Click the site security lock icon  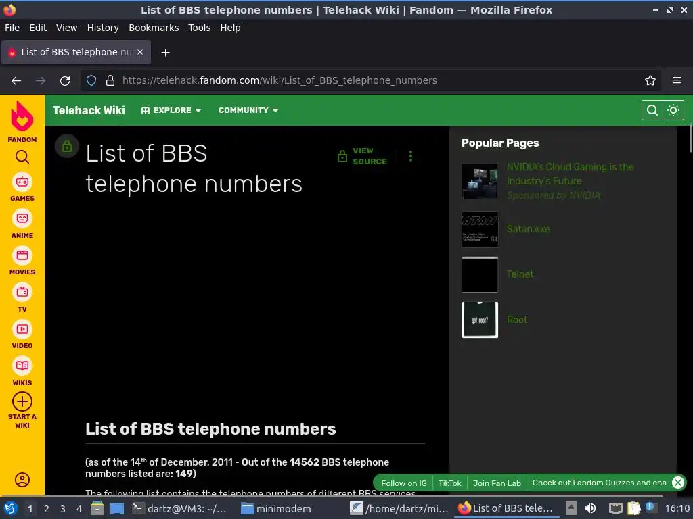(x=110, y=80)
